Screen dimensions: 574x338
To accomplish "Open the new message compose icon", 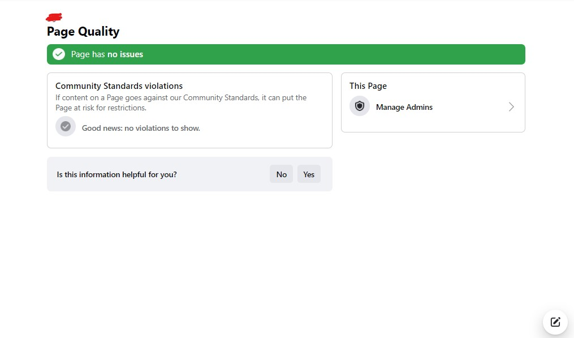I will 555,322.
